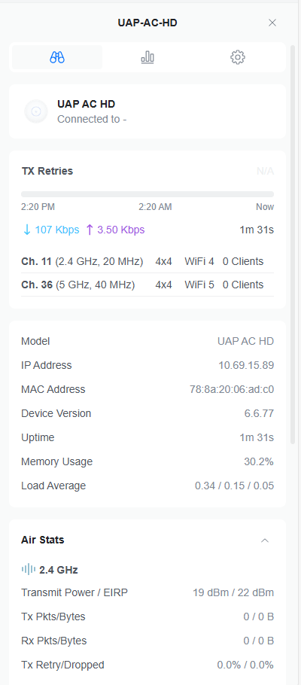Click the Tx Pkts/Bytes value 0 / 0 B

259,616
